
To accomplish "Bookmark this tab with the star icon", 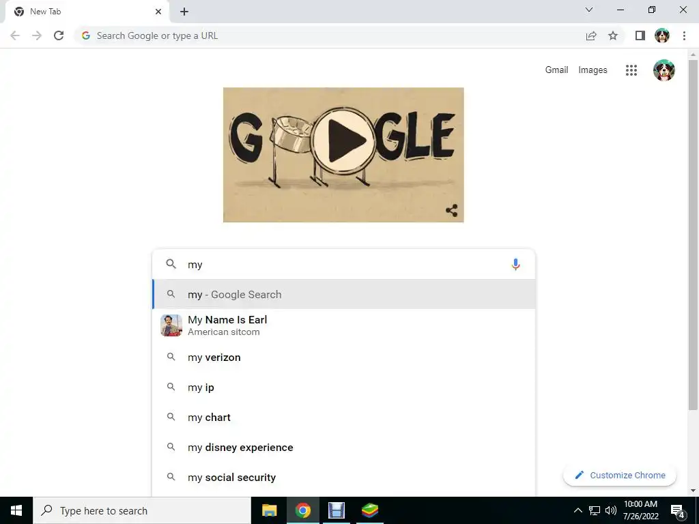I will point(613,35).
